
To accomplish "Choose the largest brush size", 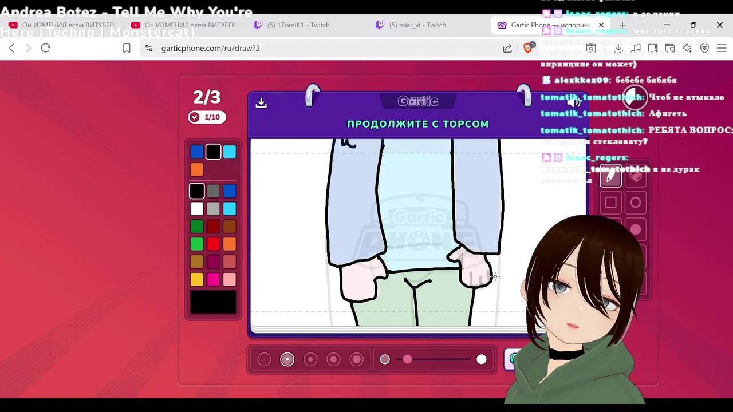I will 356,359.
